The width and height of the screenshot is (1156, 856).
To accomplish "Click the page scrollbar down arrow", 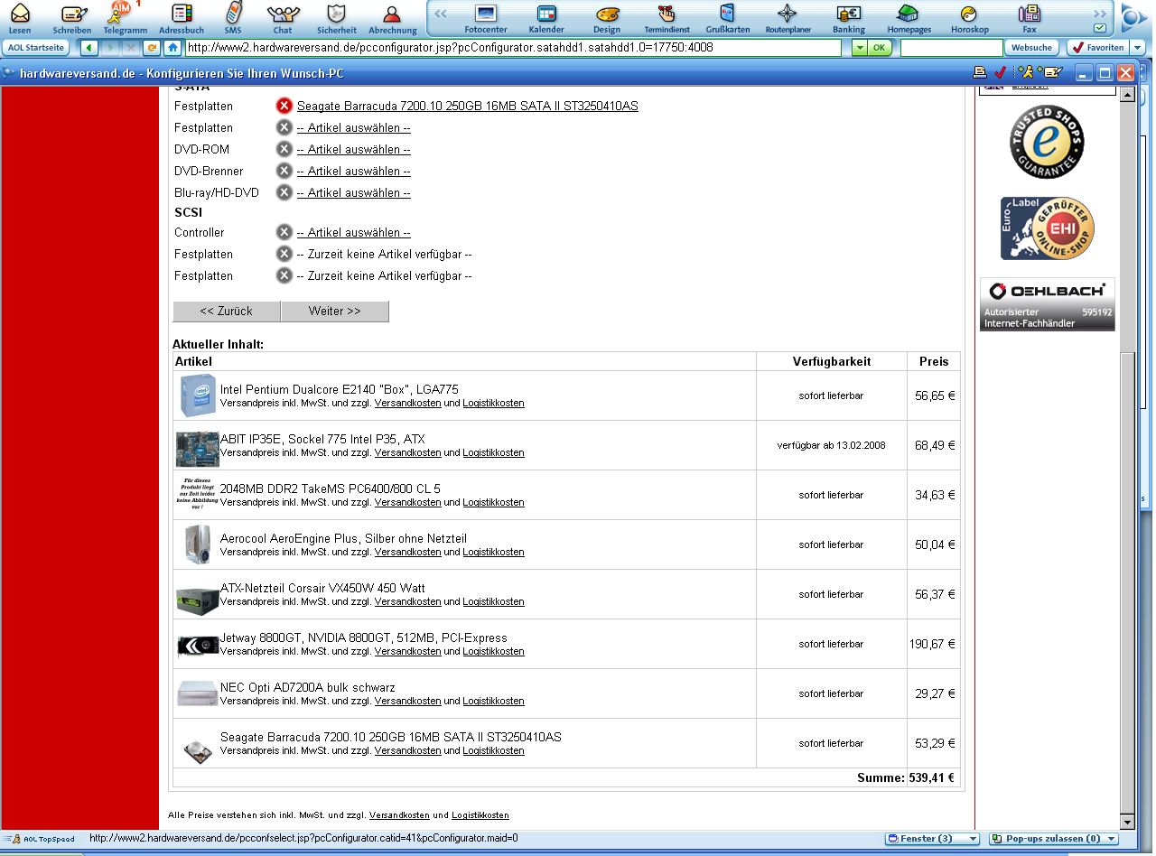I will click(1127, 822).
